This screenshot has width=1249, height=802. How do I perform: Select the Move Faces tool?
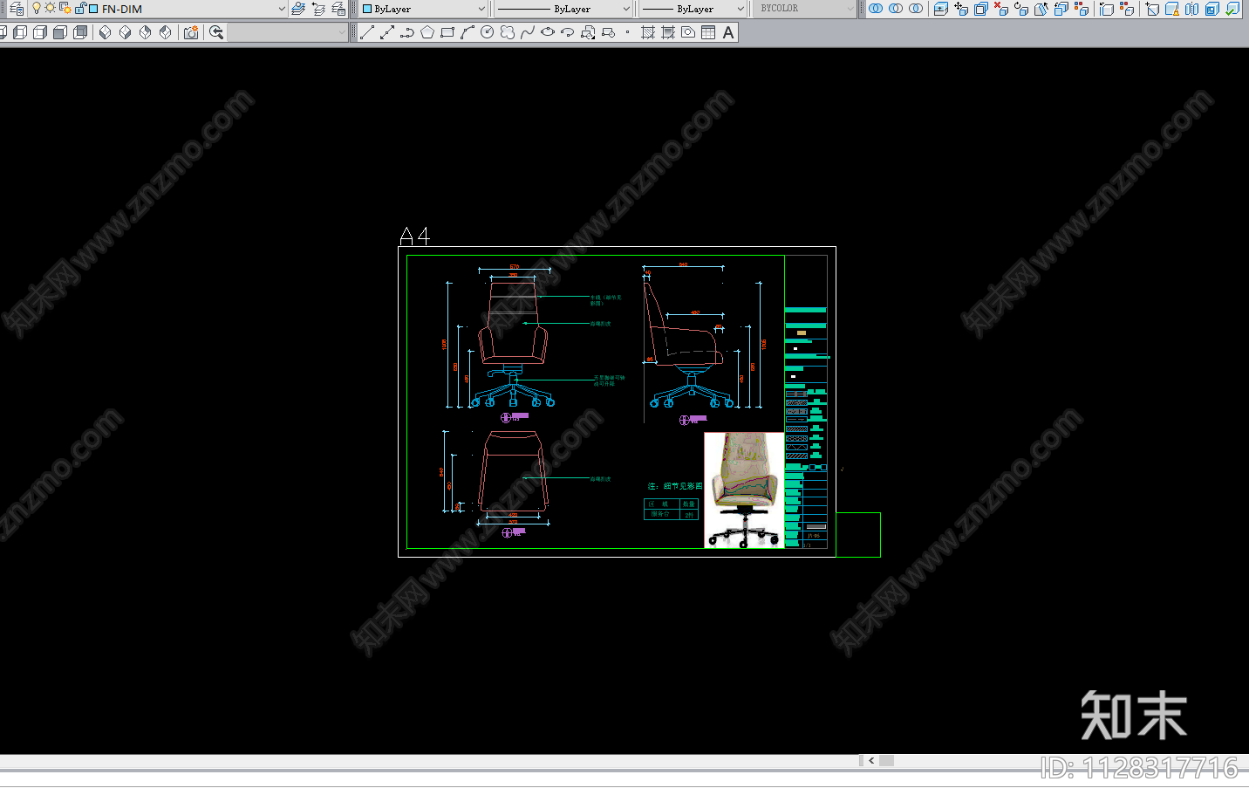(961, 9)
